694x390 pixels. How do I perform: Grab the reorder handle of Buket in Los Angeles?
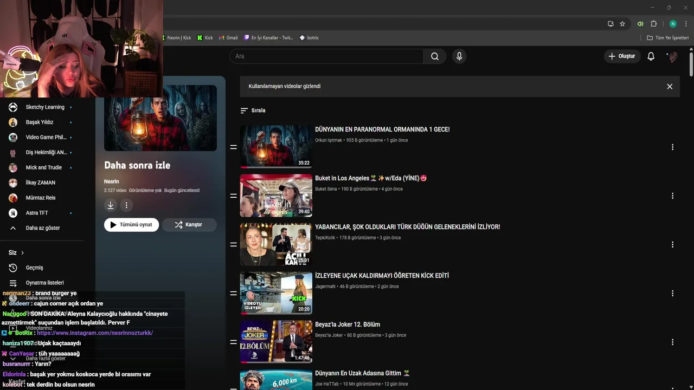pyautogui.click(x=233, y=196)
